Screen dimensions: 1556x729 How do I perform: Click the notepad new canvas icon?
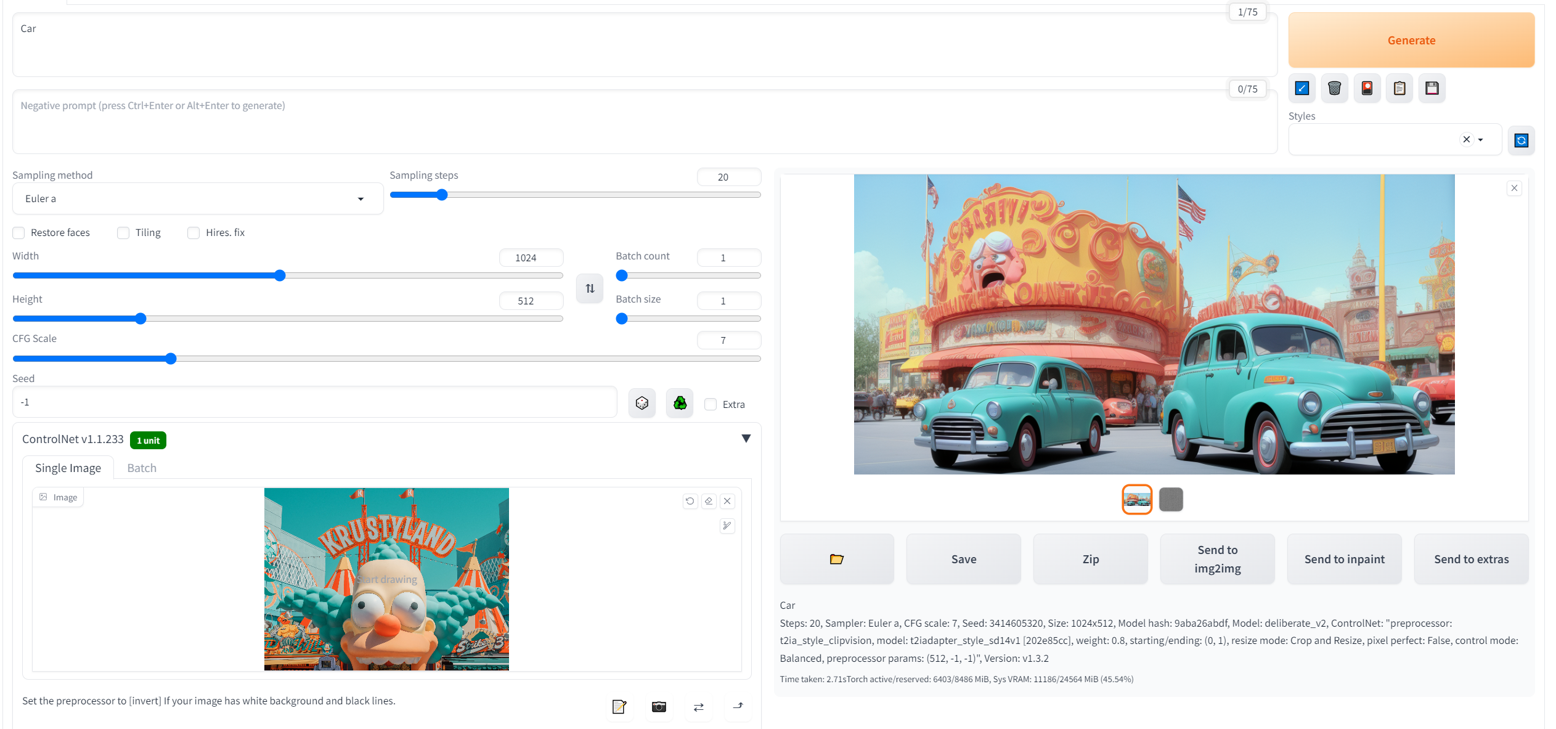pyautogui.click(x=619, y=707)
